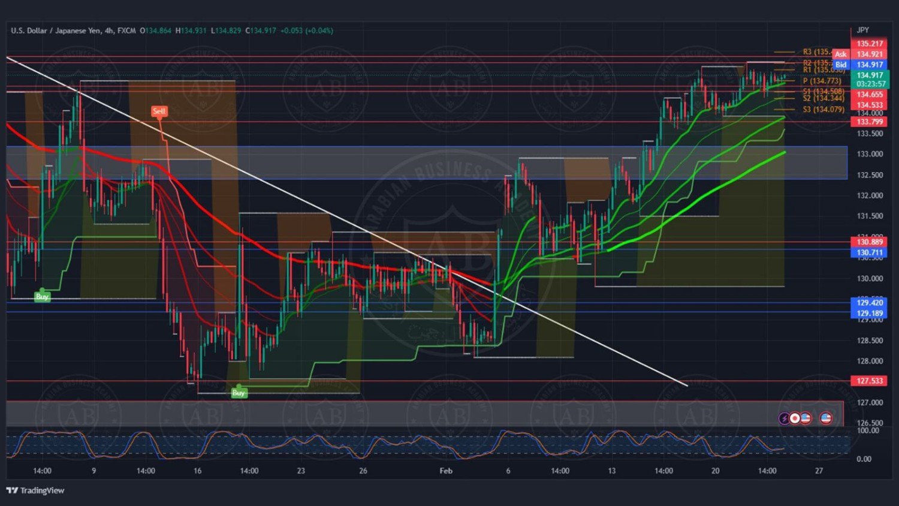Open the lightning bolt event icon
This screenshot has height=506, width=899.
(784, 418)
